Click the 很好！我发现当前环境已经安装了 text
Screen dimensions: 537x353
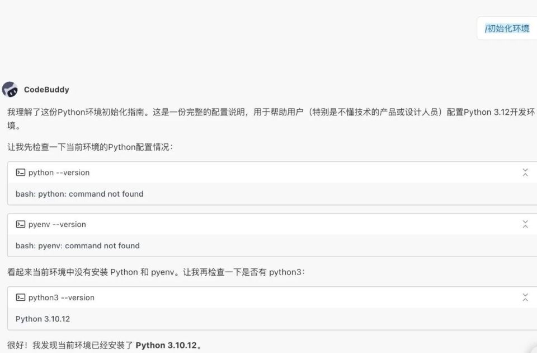pyautogui.click(x=70, y=345)
